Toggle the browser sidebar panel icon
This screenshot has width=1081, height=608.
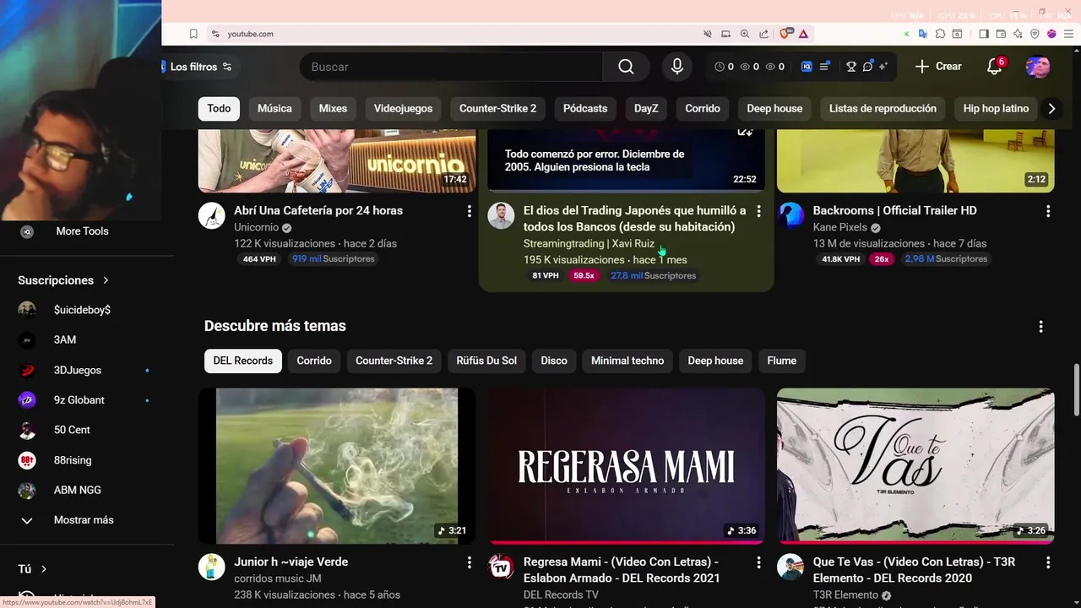point(984,34)
